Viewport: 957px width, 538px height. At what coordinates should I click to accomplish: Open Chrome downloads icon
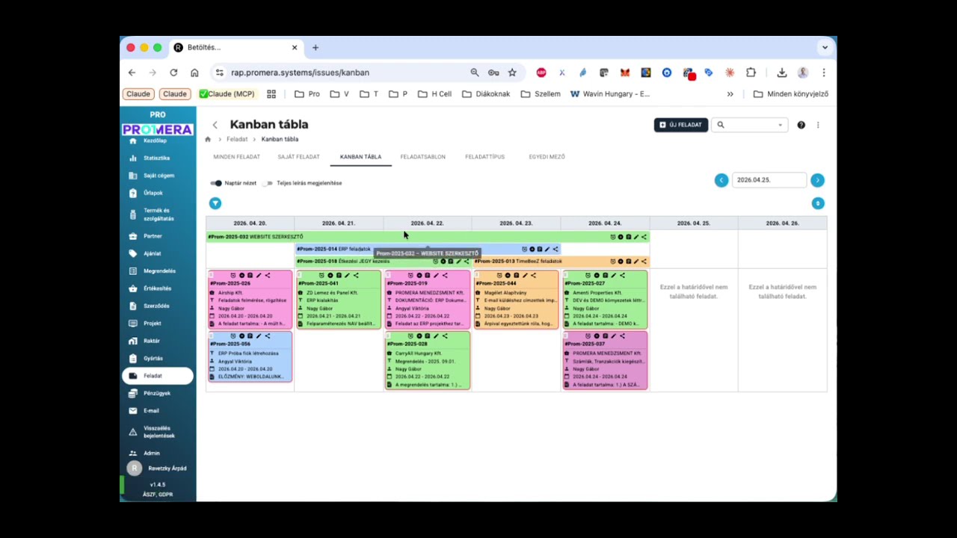click(781, 72)
